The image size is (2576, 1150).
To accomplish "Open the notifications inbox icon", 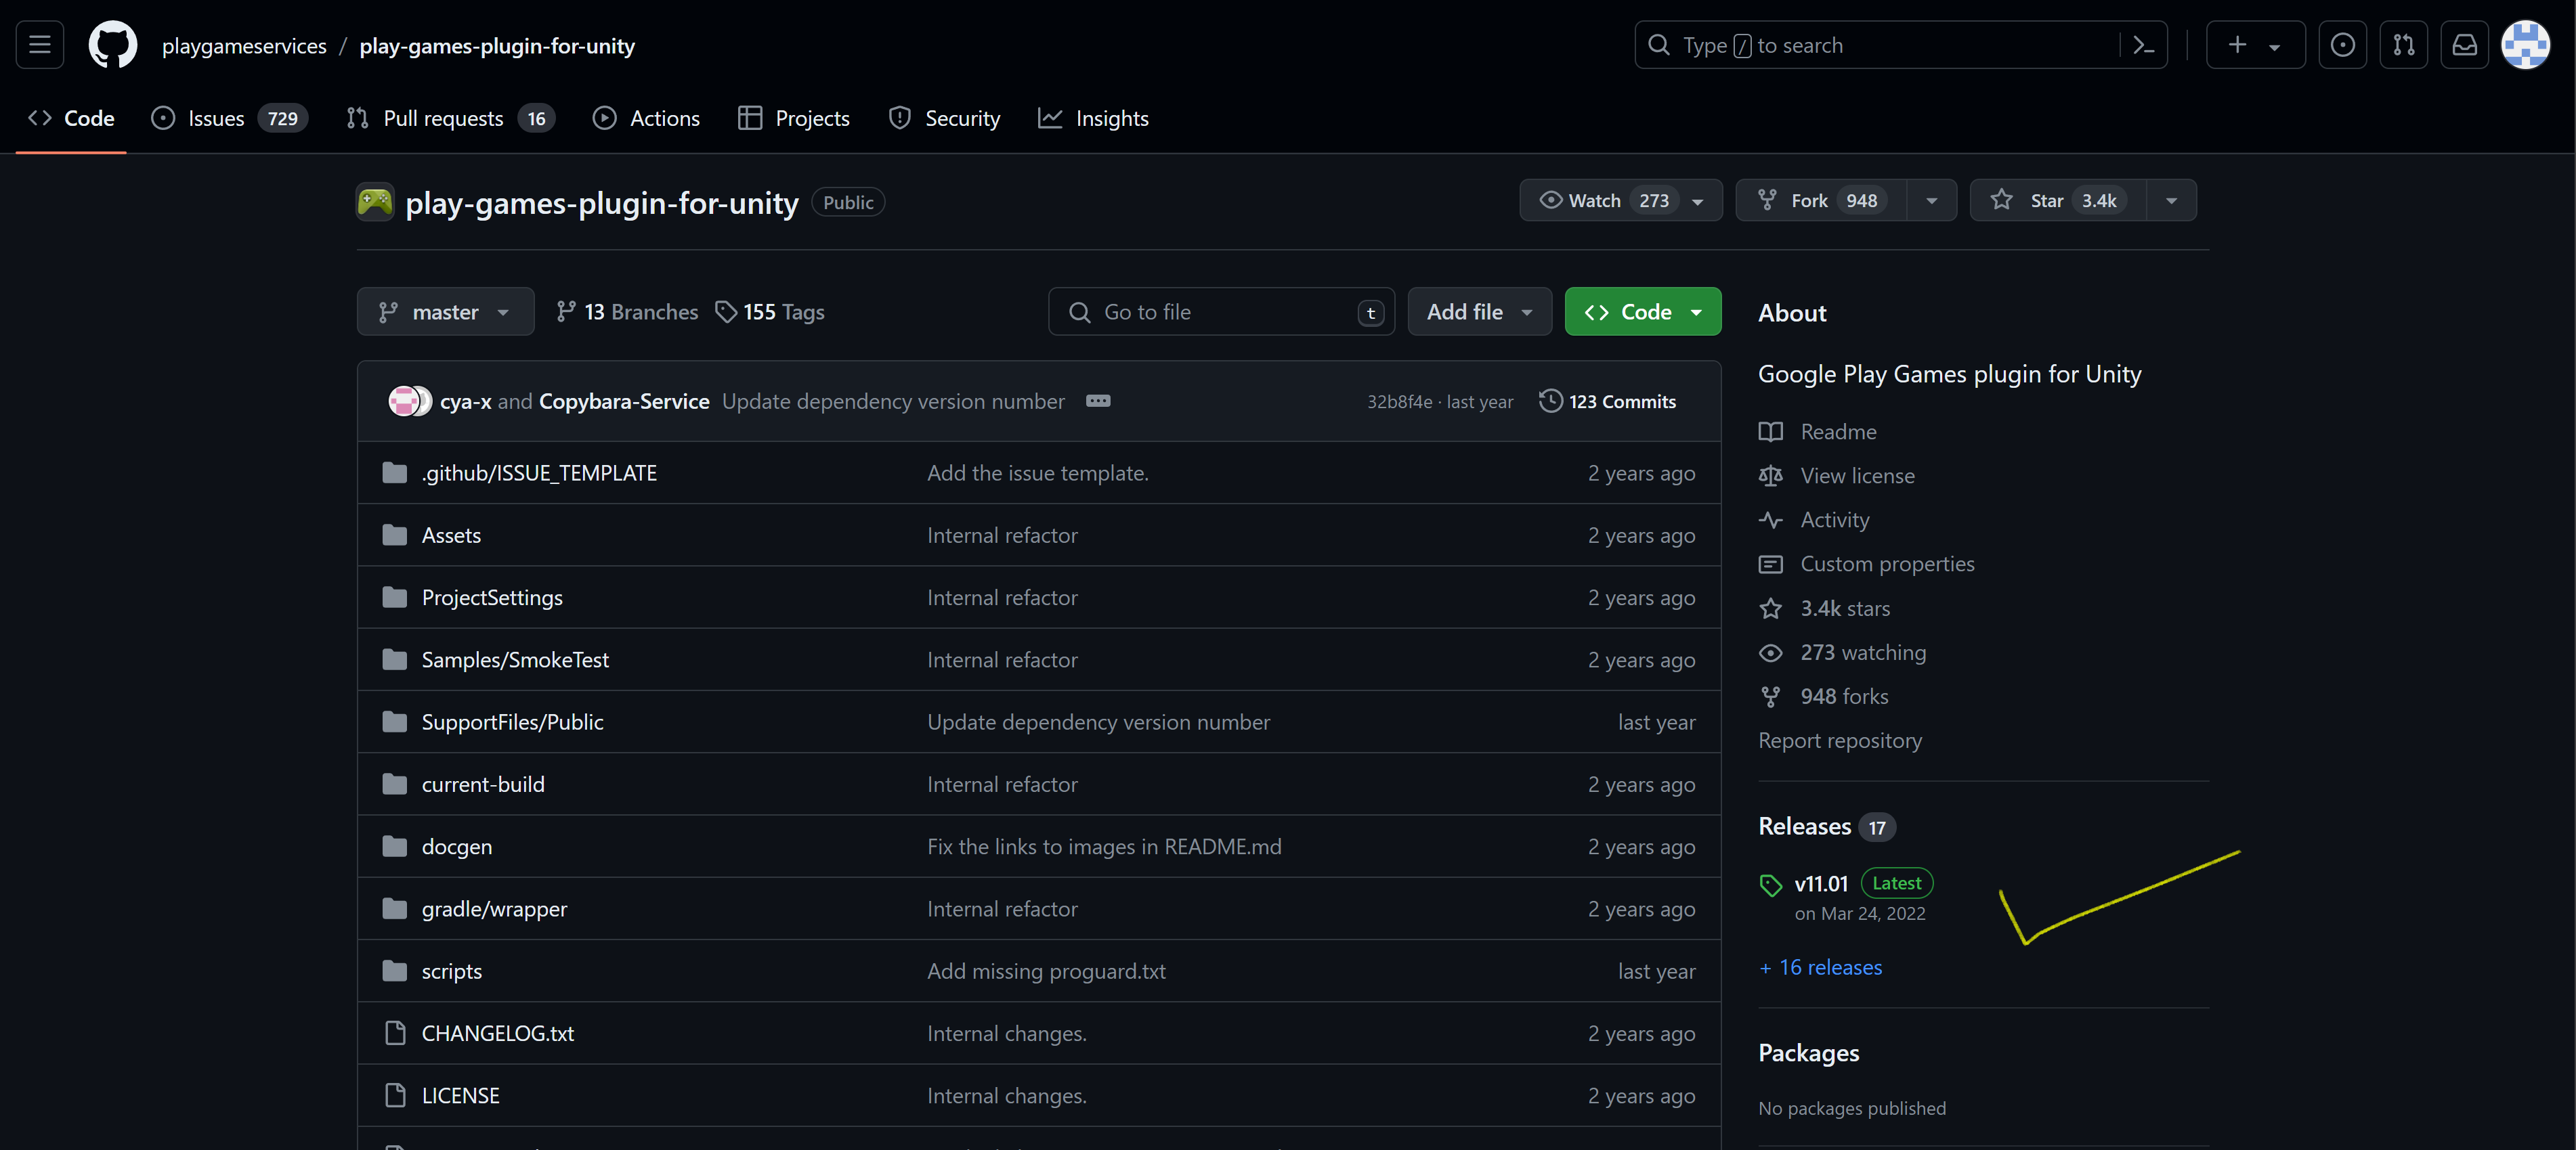I will [2464, 45].
